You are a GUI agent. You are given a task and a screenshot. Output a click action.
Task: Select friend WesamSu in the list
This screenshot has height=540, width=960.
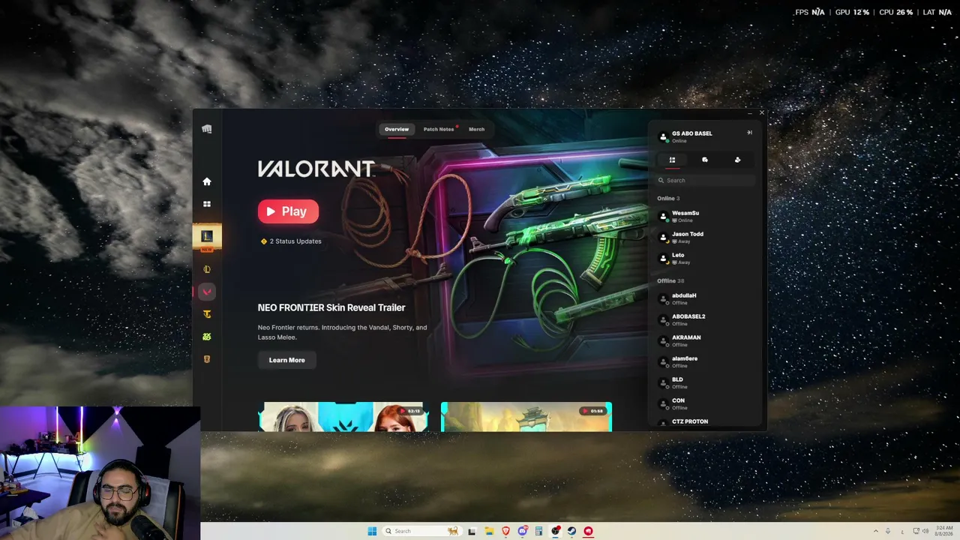click(706, 217)
